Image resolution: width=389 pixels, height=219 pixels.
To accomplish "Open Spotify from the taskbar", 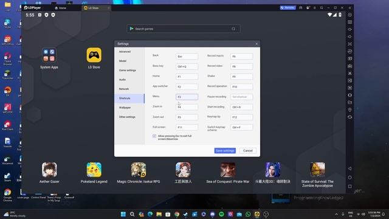I will click(221, 214).
